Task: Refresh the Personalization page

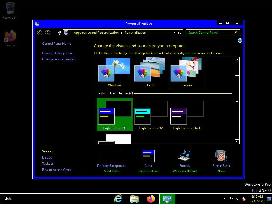Action: pyautogui.click(x=180, y=33)
